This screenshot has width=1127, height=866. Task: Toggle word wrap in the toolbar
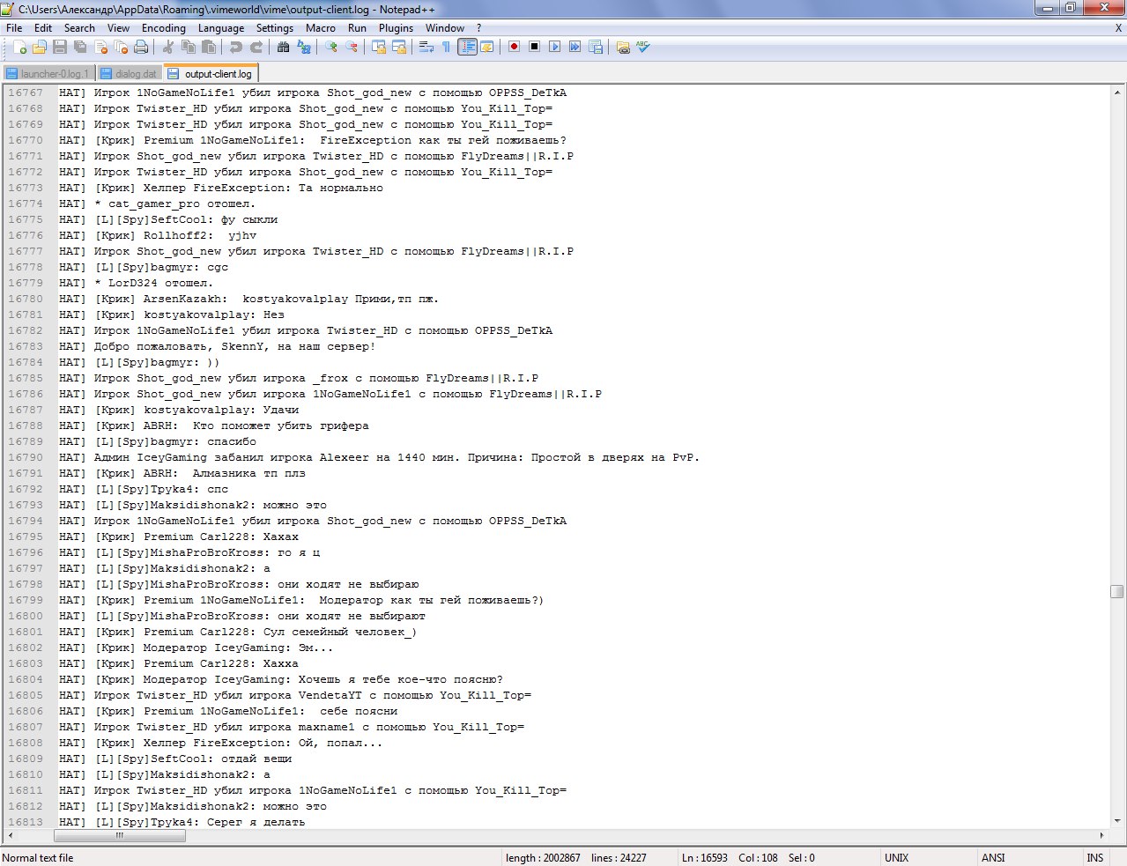[x=426, y=47]
